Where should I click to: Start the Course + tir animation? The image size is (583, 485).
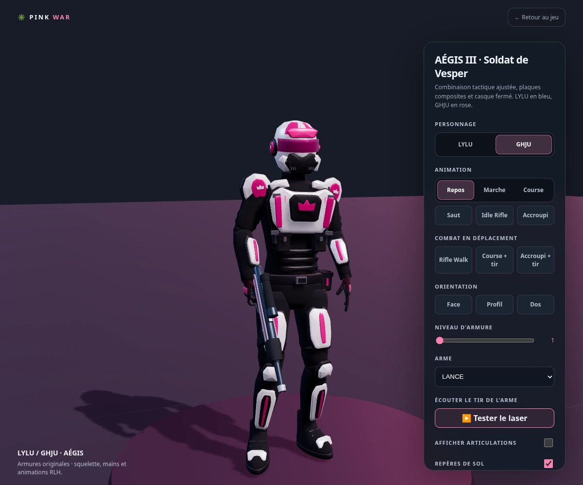(x=495, y=260)
